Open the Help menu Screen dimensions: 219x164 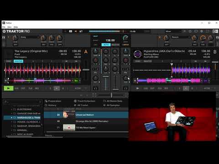[16, 27]
